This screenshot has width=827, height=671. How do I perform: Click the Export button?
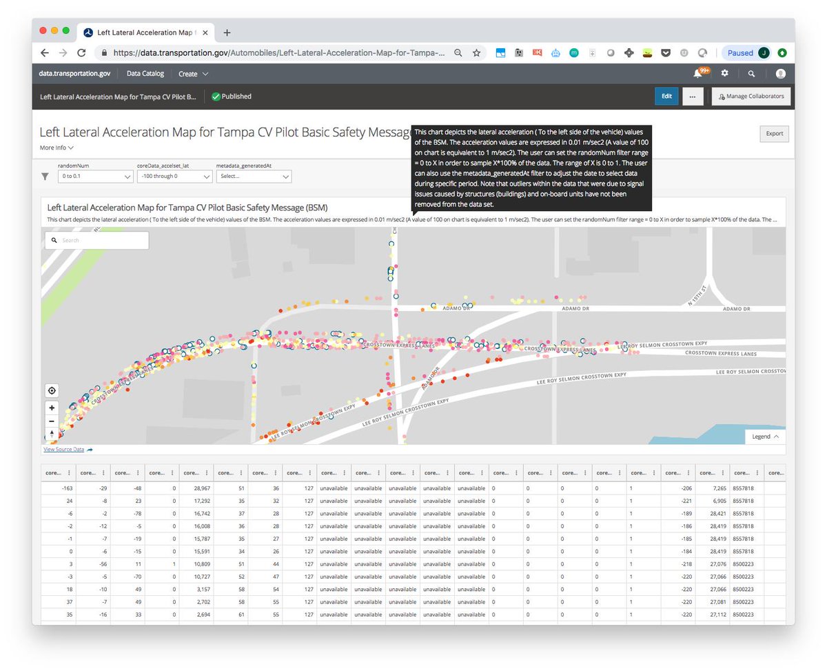tap(774, 134)
